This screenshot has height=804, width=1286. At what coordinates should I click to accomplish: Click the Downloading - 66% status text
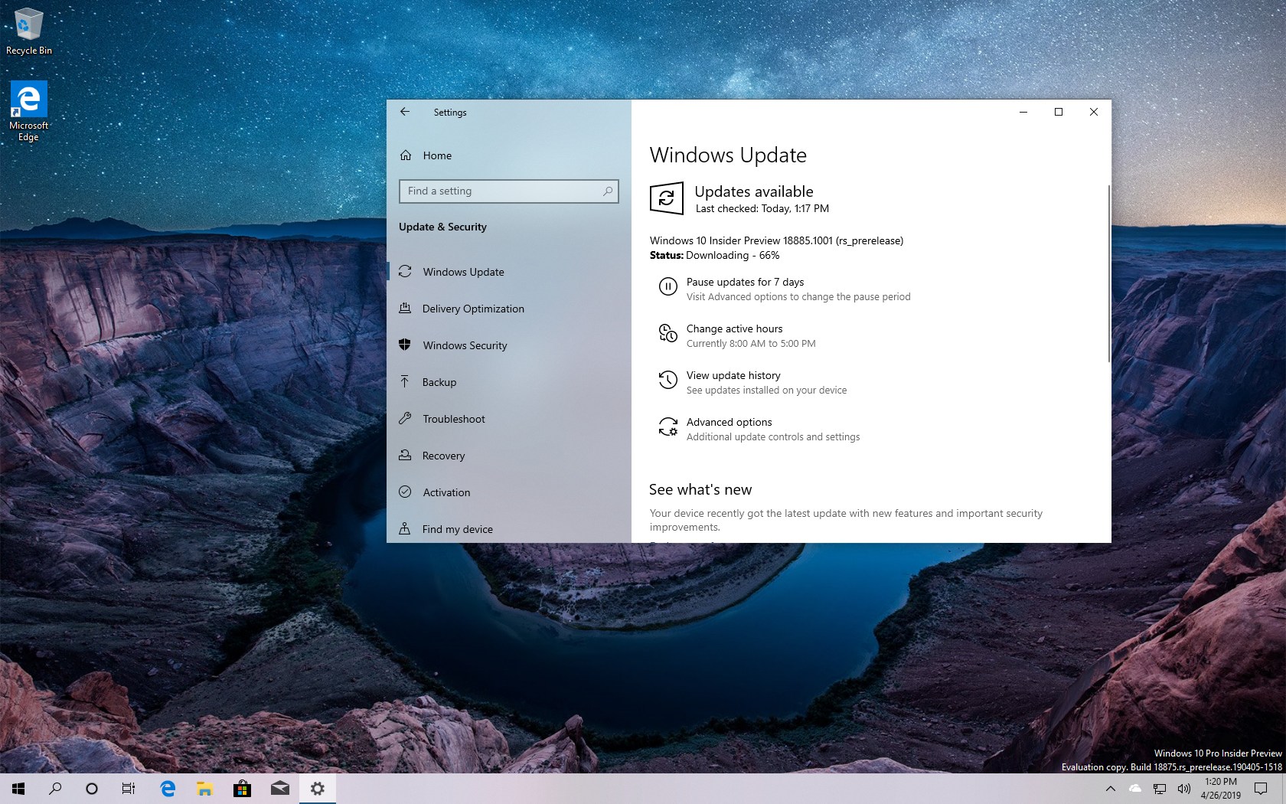click(x=733, y=255)
